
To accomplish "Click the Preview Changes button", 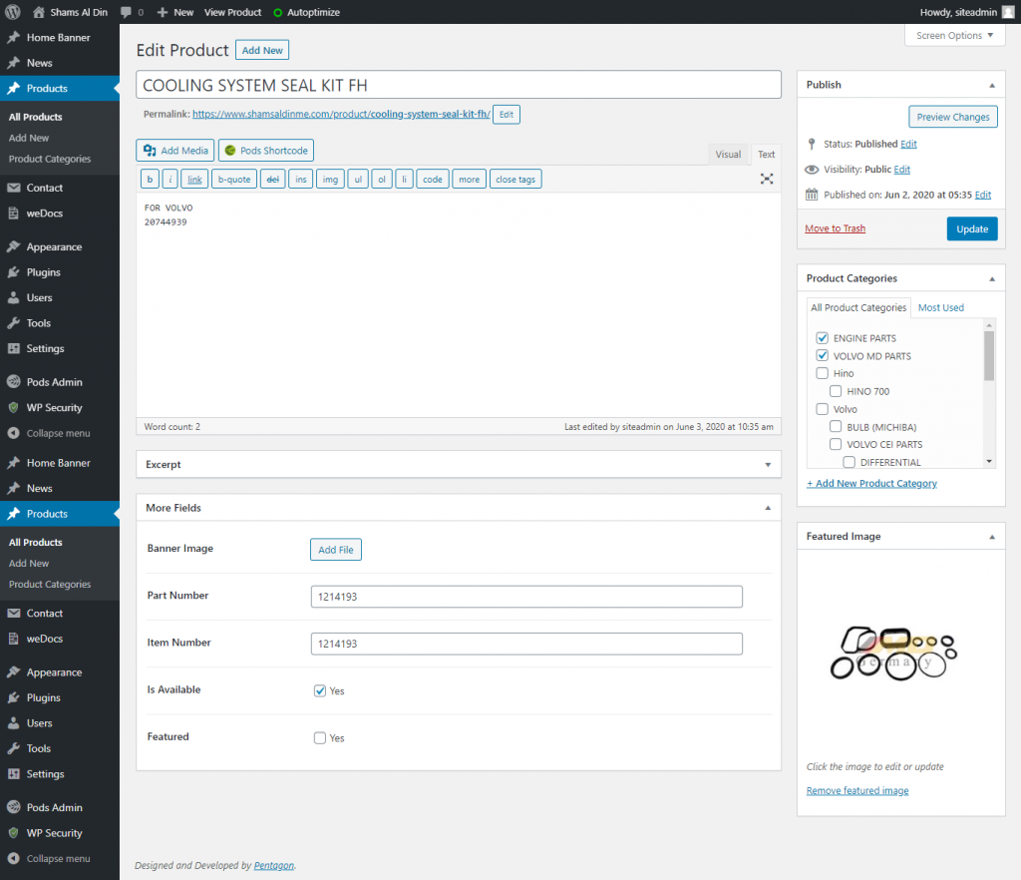I will [952, 117].
